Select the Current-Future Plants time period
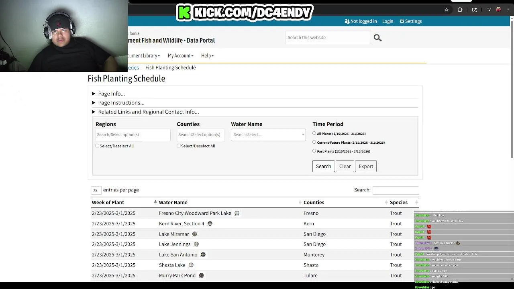 click(x=314, y=142)
